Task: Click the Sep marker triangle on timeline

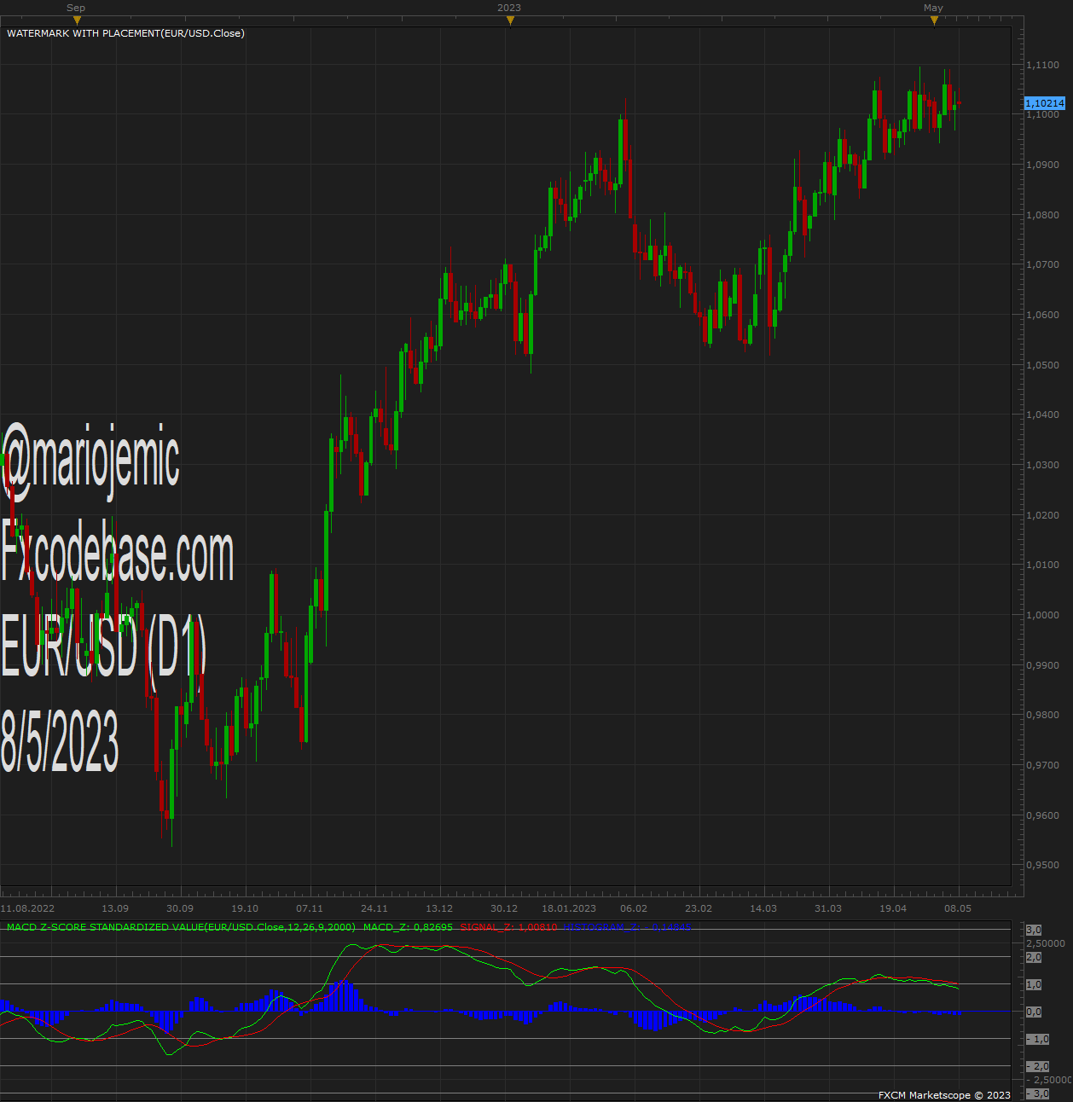Action: (77, 20)
